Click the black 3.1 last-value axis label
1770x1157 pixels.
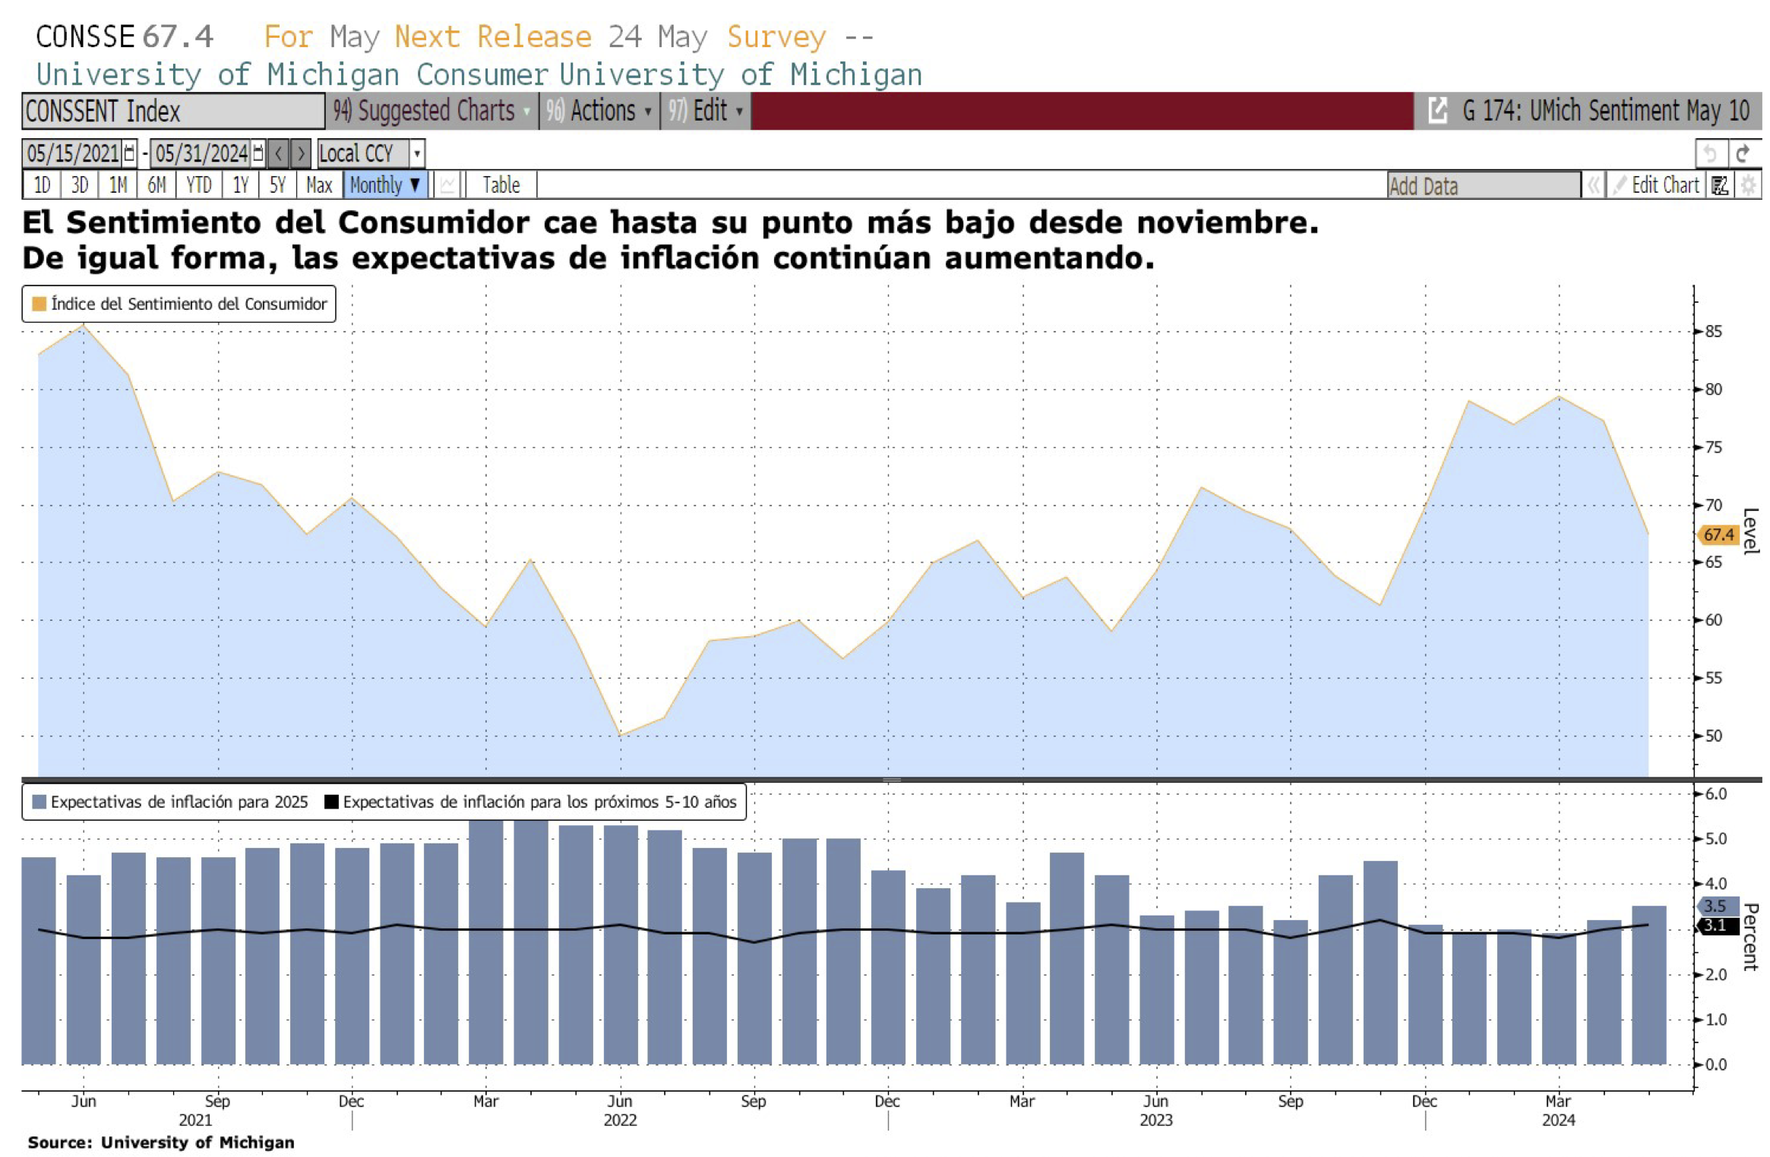coord(1718,926)
